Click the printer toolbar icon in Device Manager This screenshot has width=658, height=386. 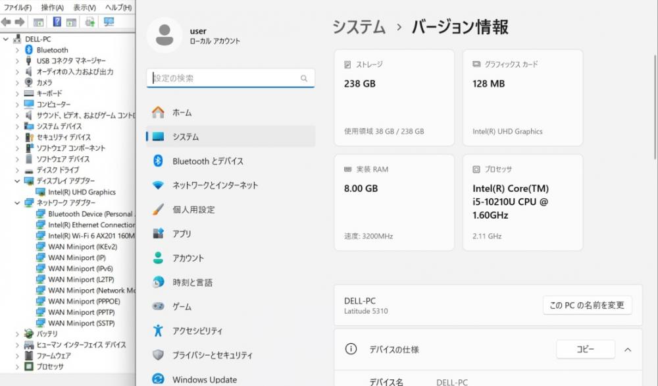89,22
